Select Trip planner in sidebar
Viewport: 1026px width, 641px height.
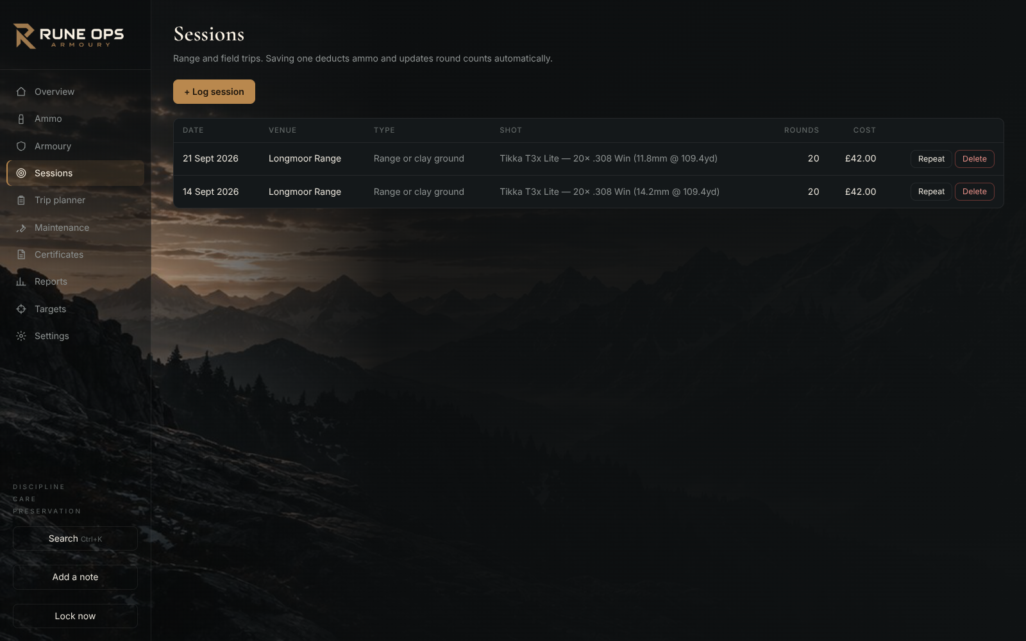[75, 200]
